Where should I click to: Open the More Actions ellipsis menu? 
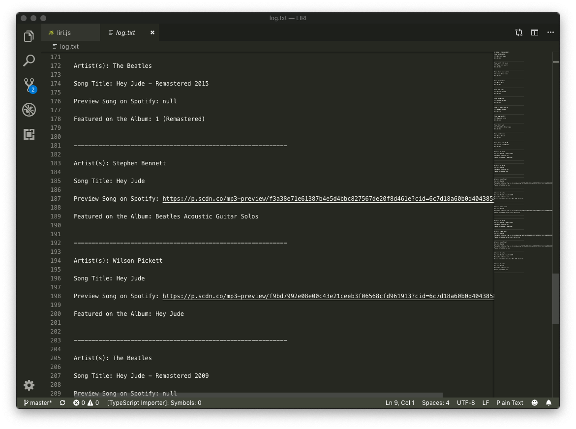click(550, 32)
